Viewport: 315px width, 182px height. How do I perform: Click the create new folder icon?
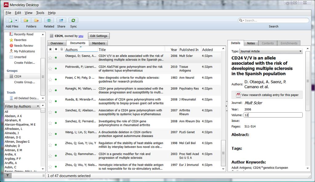tap(26, 20)
